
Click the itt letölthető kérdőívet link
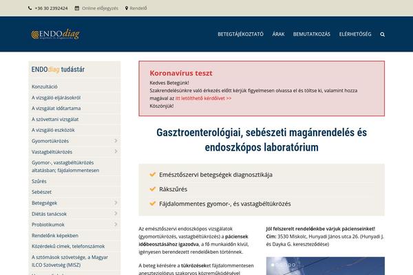click(203, 98)
